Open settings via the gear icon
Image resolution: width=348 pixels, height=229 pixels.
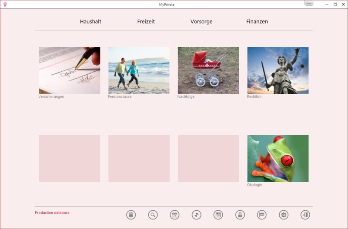(x=284, y=215)
